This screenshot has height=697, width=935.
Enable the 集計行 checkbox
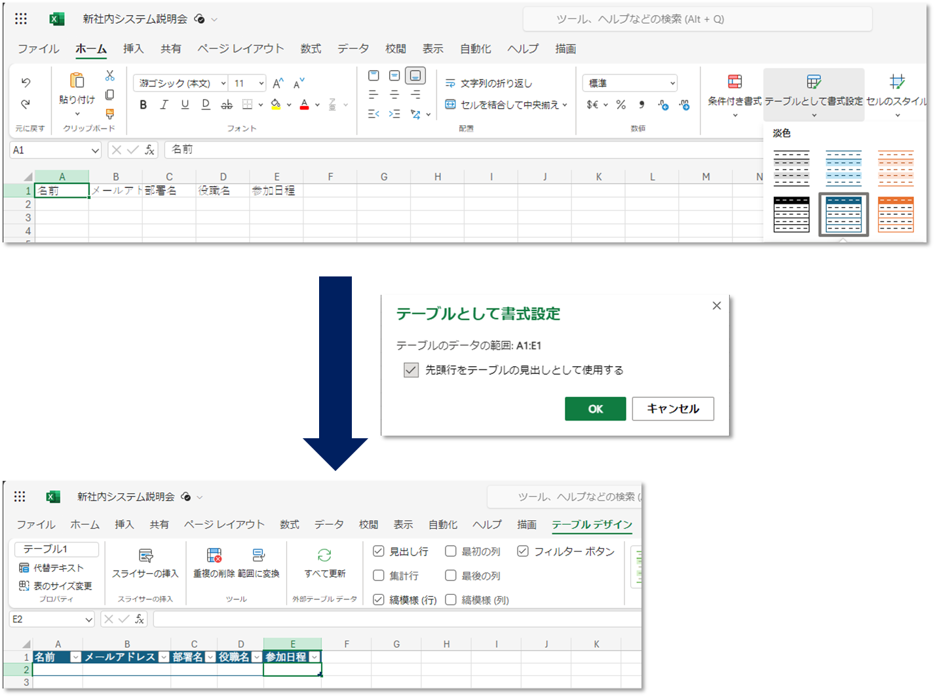tap(378, 576)
